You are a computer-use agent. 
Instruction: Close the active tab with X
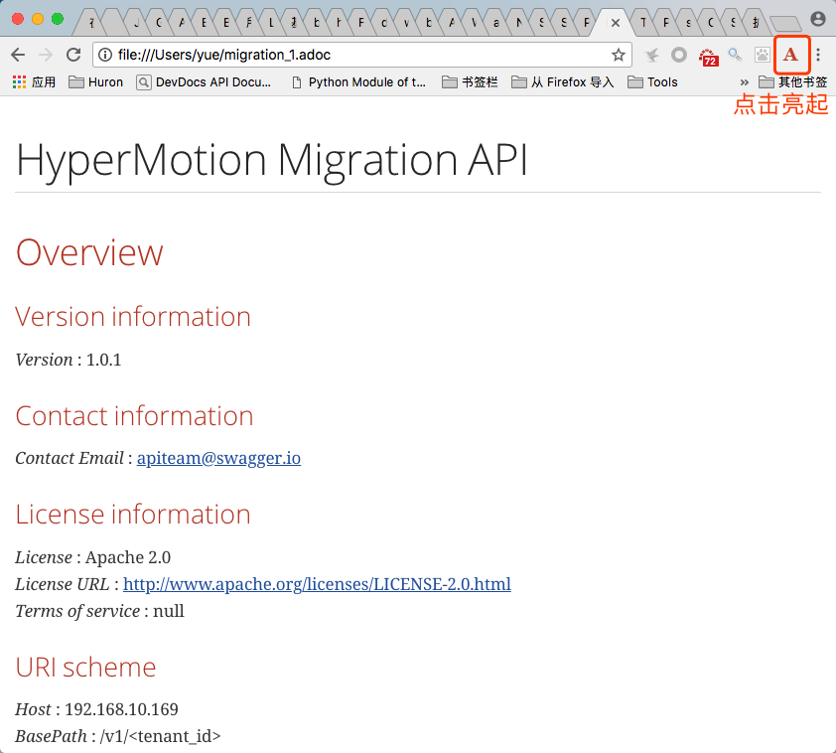tap(616, 23)
